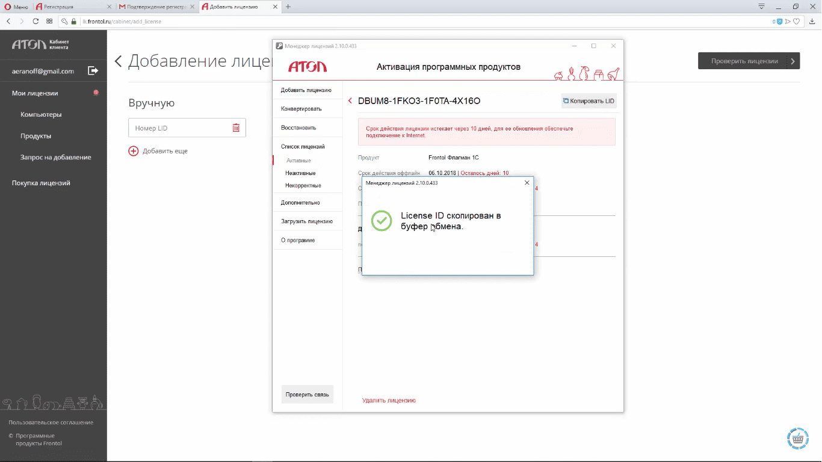
Task: Click the red notification dot by Мои лицензии
Action: pyautogui.click(x=96, y=93)
